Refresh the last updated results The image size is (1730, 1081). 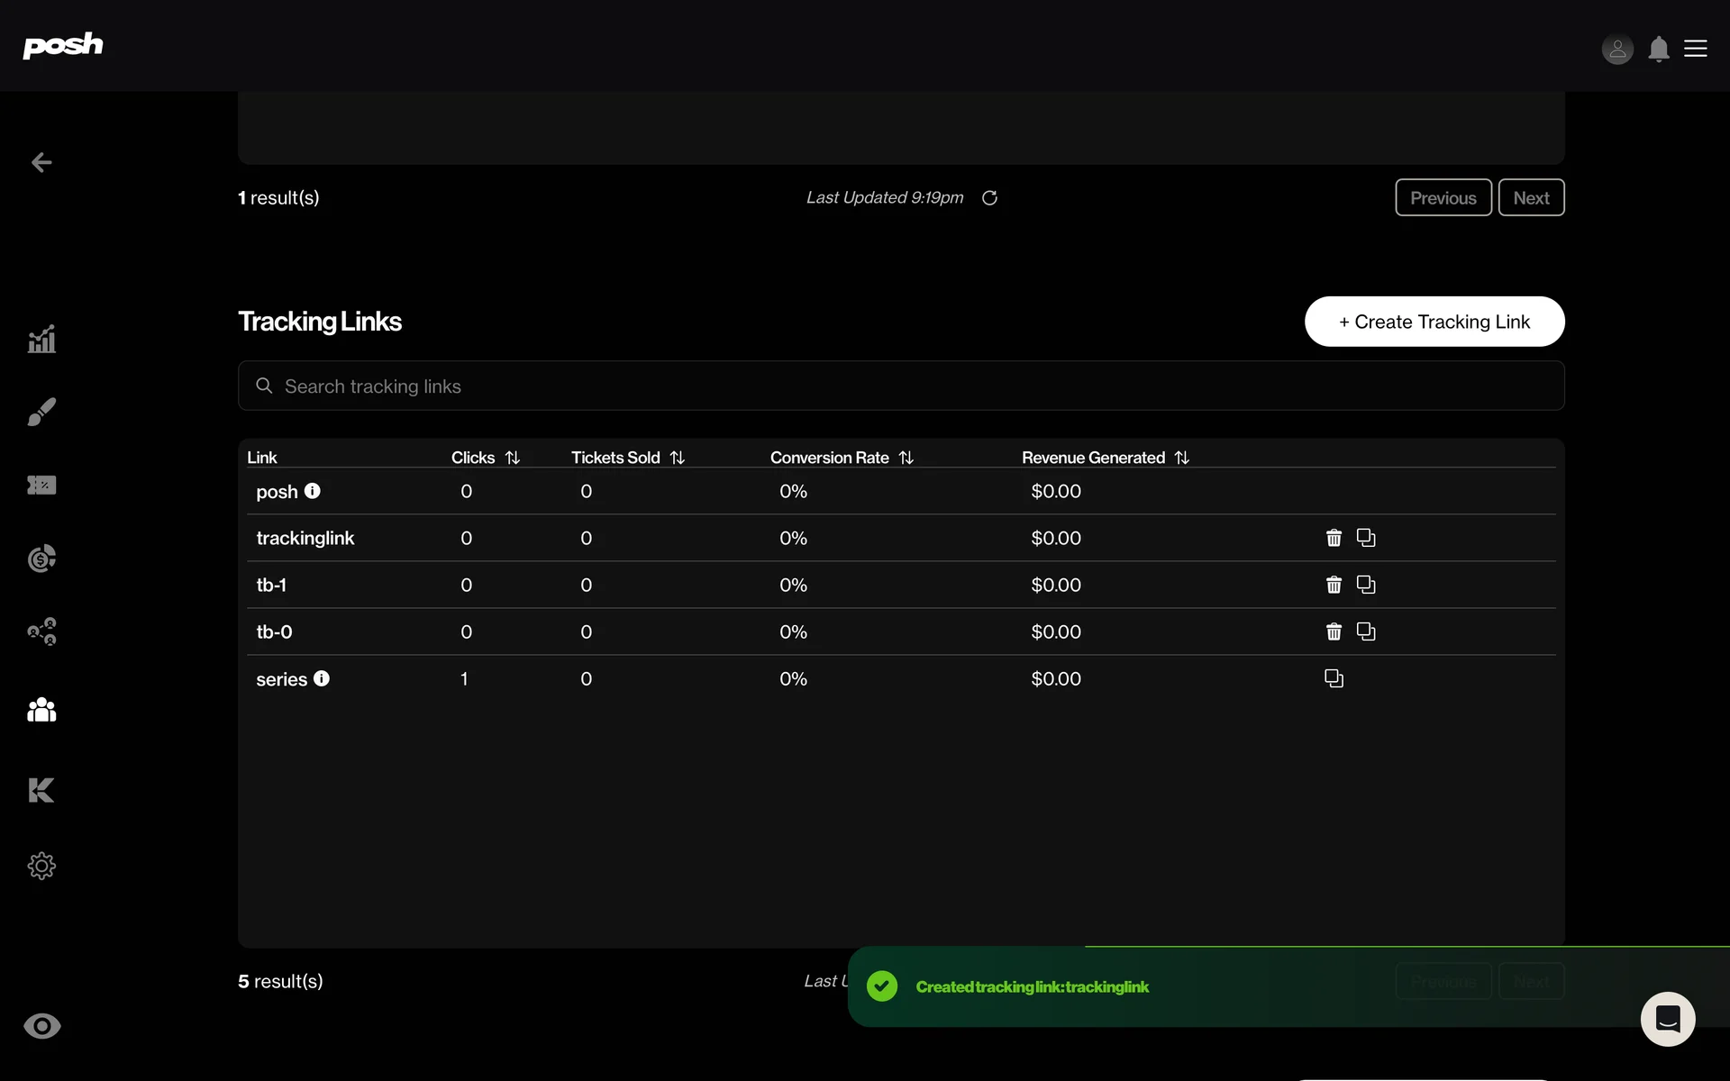(x=989, y=198)
